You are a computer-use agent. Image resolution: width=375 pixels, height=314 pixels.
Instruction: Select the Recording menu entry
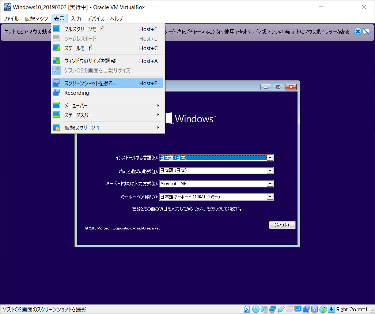(107, 93)
